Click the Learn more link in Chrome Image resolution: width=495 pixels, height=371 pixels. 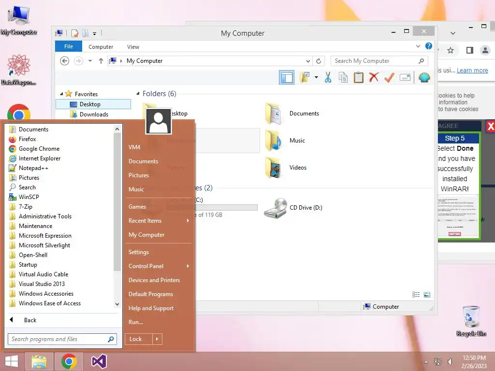[x=472, y=71]
